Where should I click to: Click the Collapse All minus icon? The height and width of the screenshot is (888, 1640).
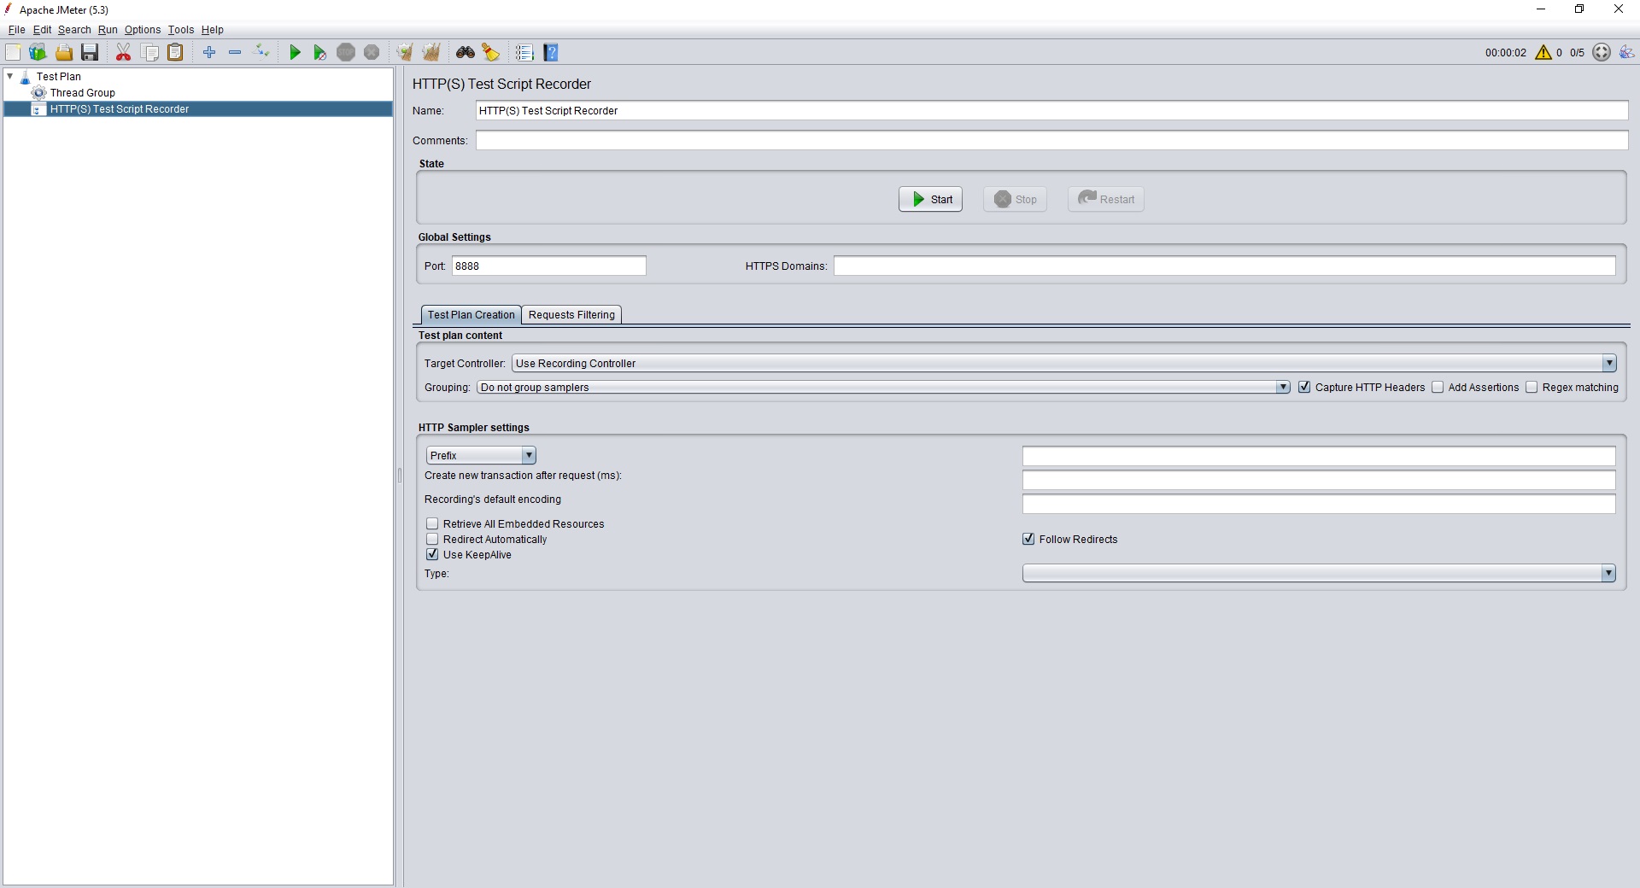point(235,53)
